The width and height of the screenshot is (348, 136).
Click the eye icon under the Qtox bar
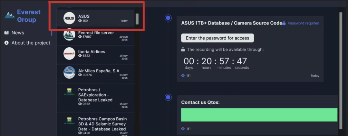pyautogui.click(x=183, y=129)
